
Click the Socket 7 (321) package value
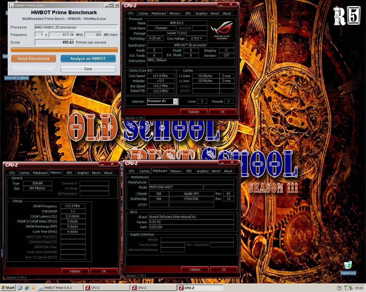[177, 33]
